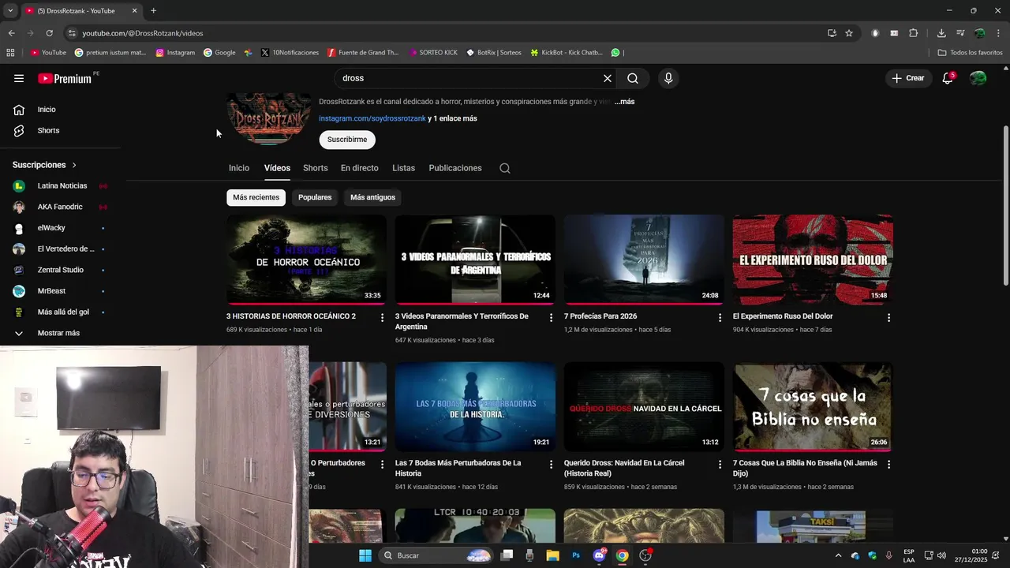This screenshot has height=568, width=1010.
Task: Open the En directo tab
Action: click(360, 168)
